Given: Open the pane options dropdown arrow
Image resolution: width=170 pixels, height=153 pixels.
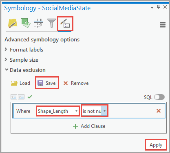Looking at the screenshot, I should (152, 8).
